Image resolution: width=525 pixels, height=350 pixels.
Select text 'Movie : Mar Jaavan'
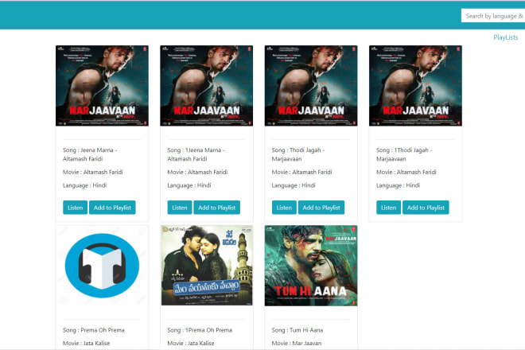click(x=297, y=344)
